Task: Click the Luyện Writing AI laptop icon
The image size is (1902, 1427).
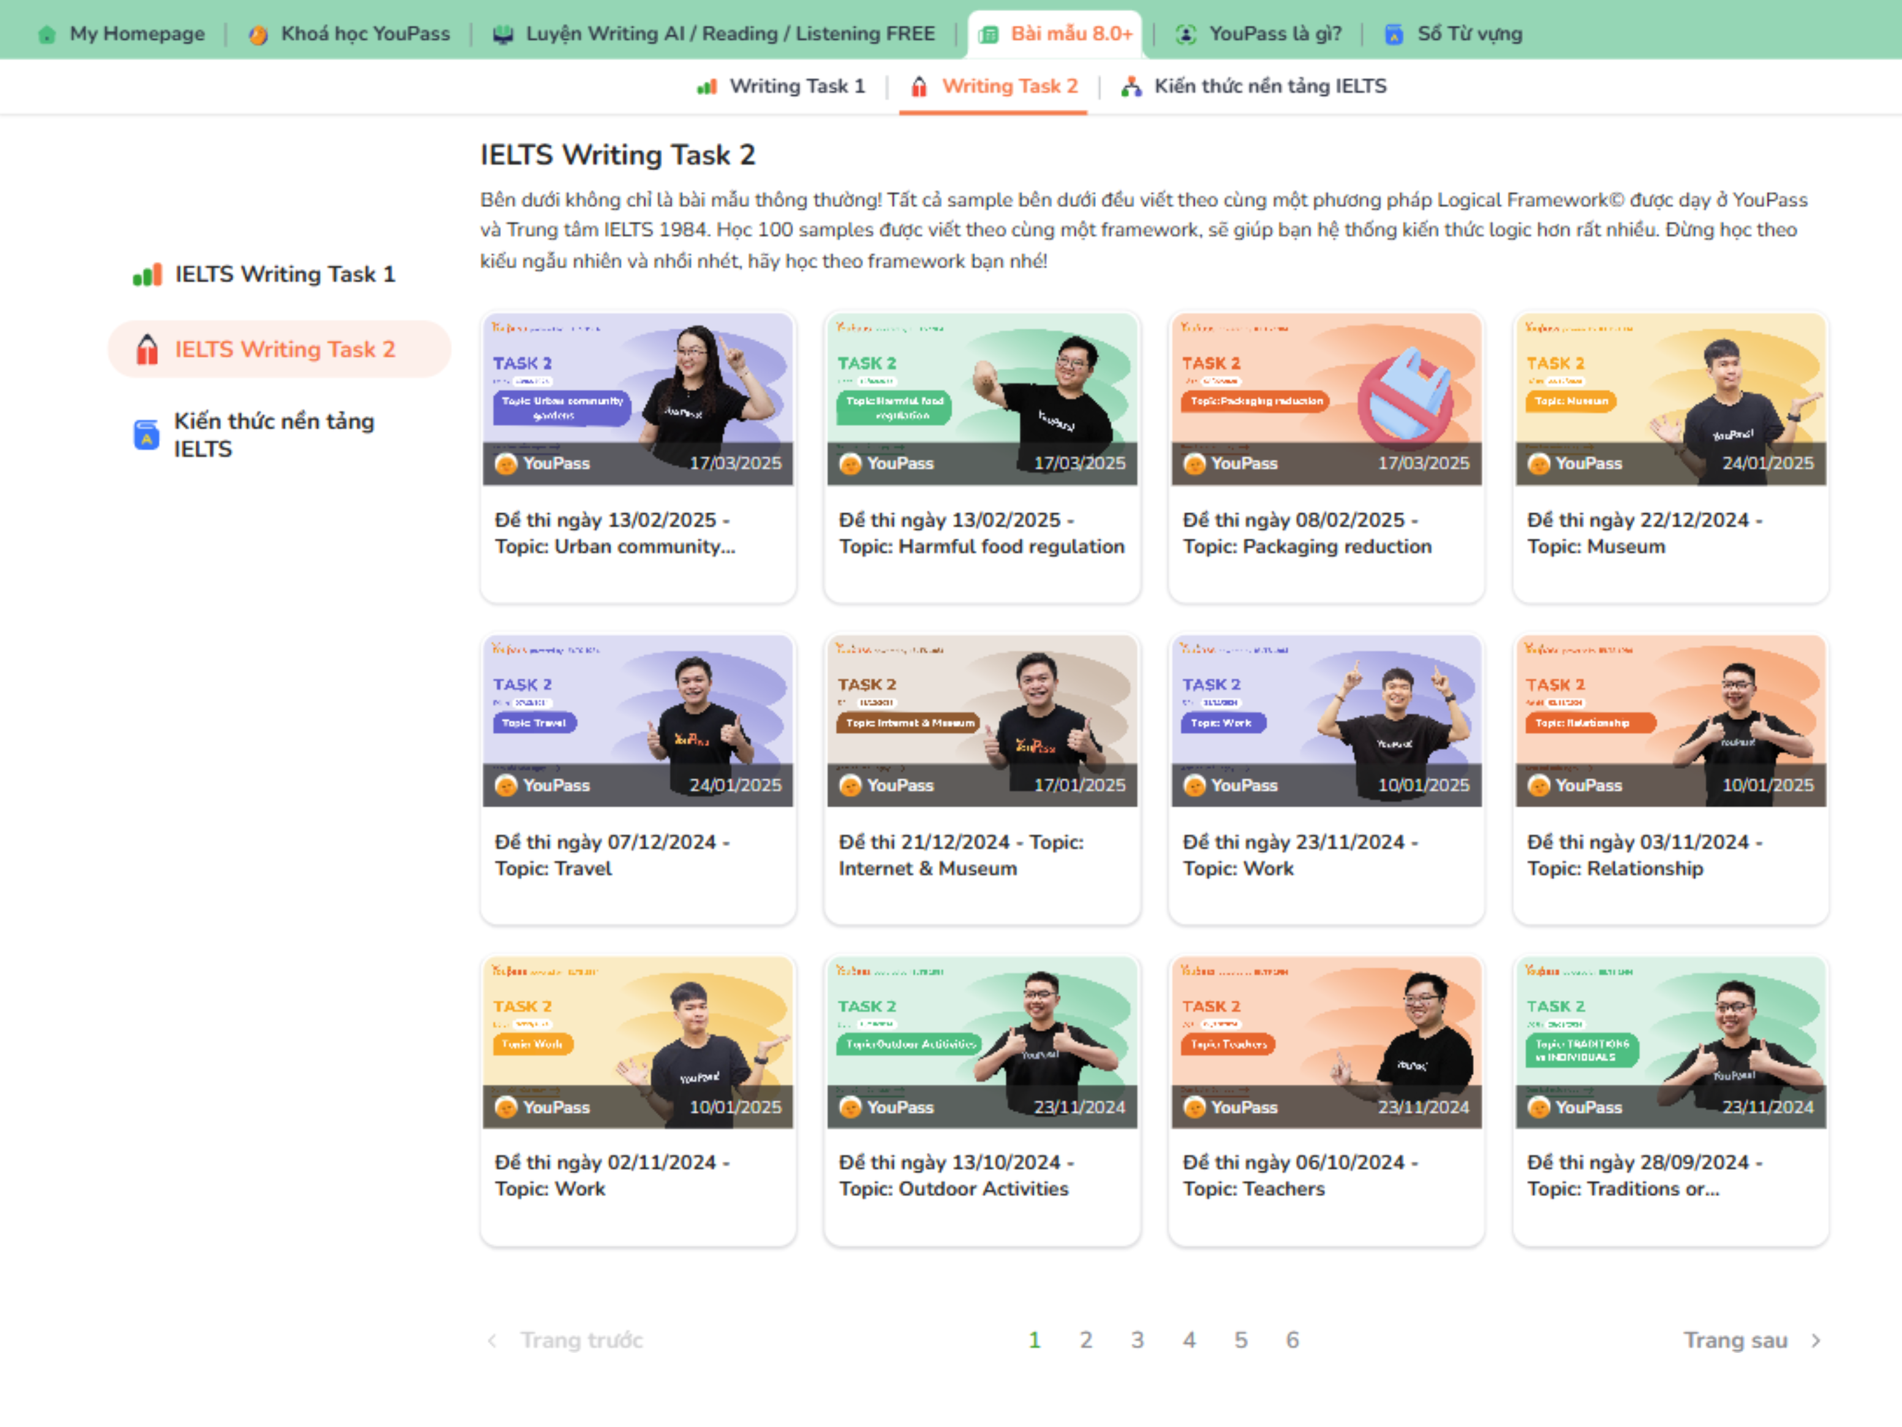Action: pyautogui.click(x=503, y=34)
